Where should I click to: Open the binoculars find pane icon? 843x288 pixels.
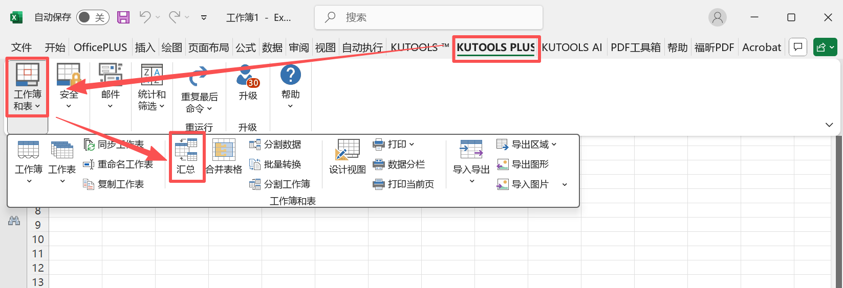(14, 221)
